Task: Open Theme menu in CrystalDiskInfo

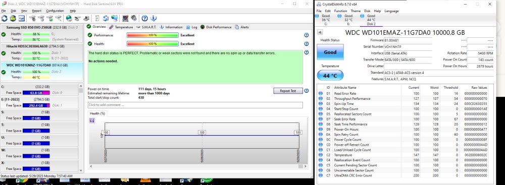Action: pyautogui.click(x=356, y=11)
